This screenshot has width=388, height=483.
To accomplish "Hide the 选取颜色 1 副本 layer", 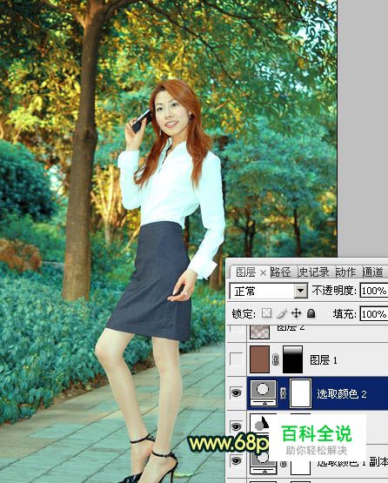I will 236,460.
